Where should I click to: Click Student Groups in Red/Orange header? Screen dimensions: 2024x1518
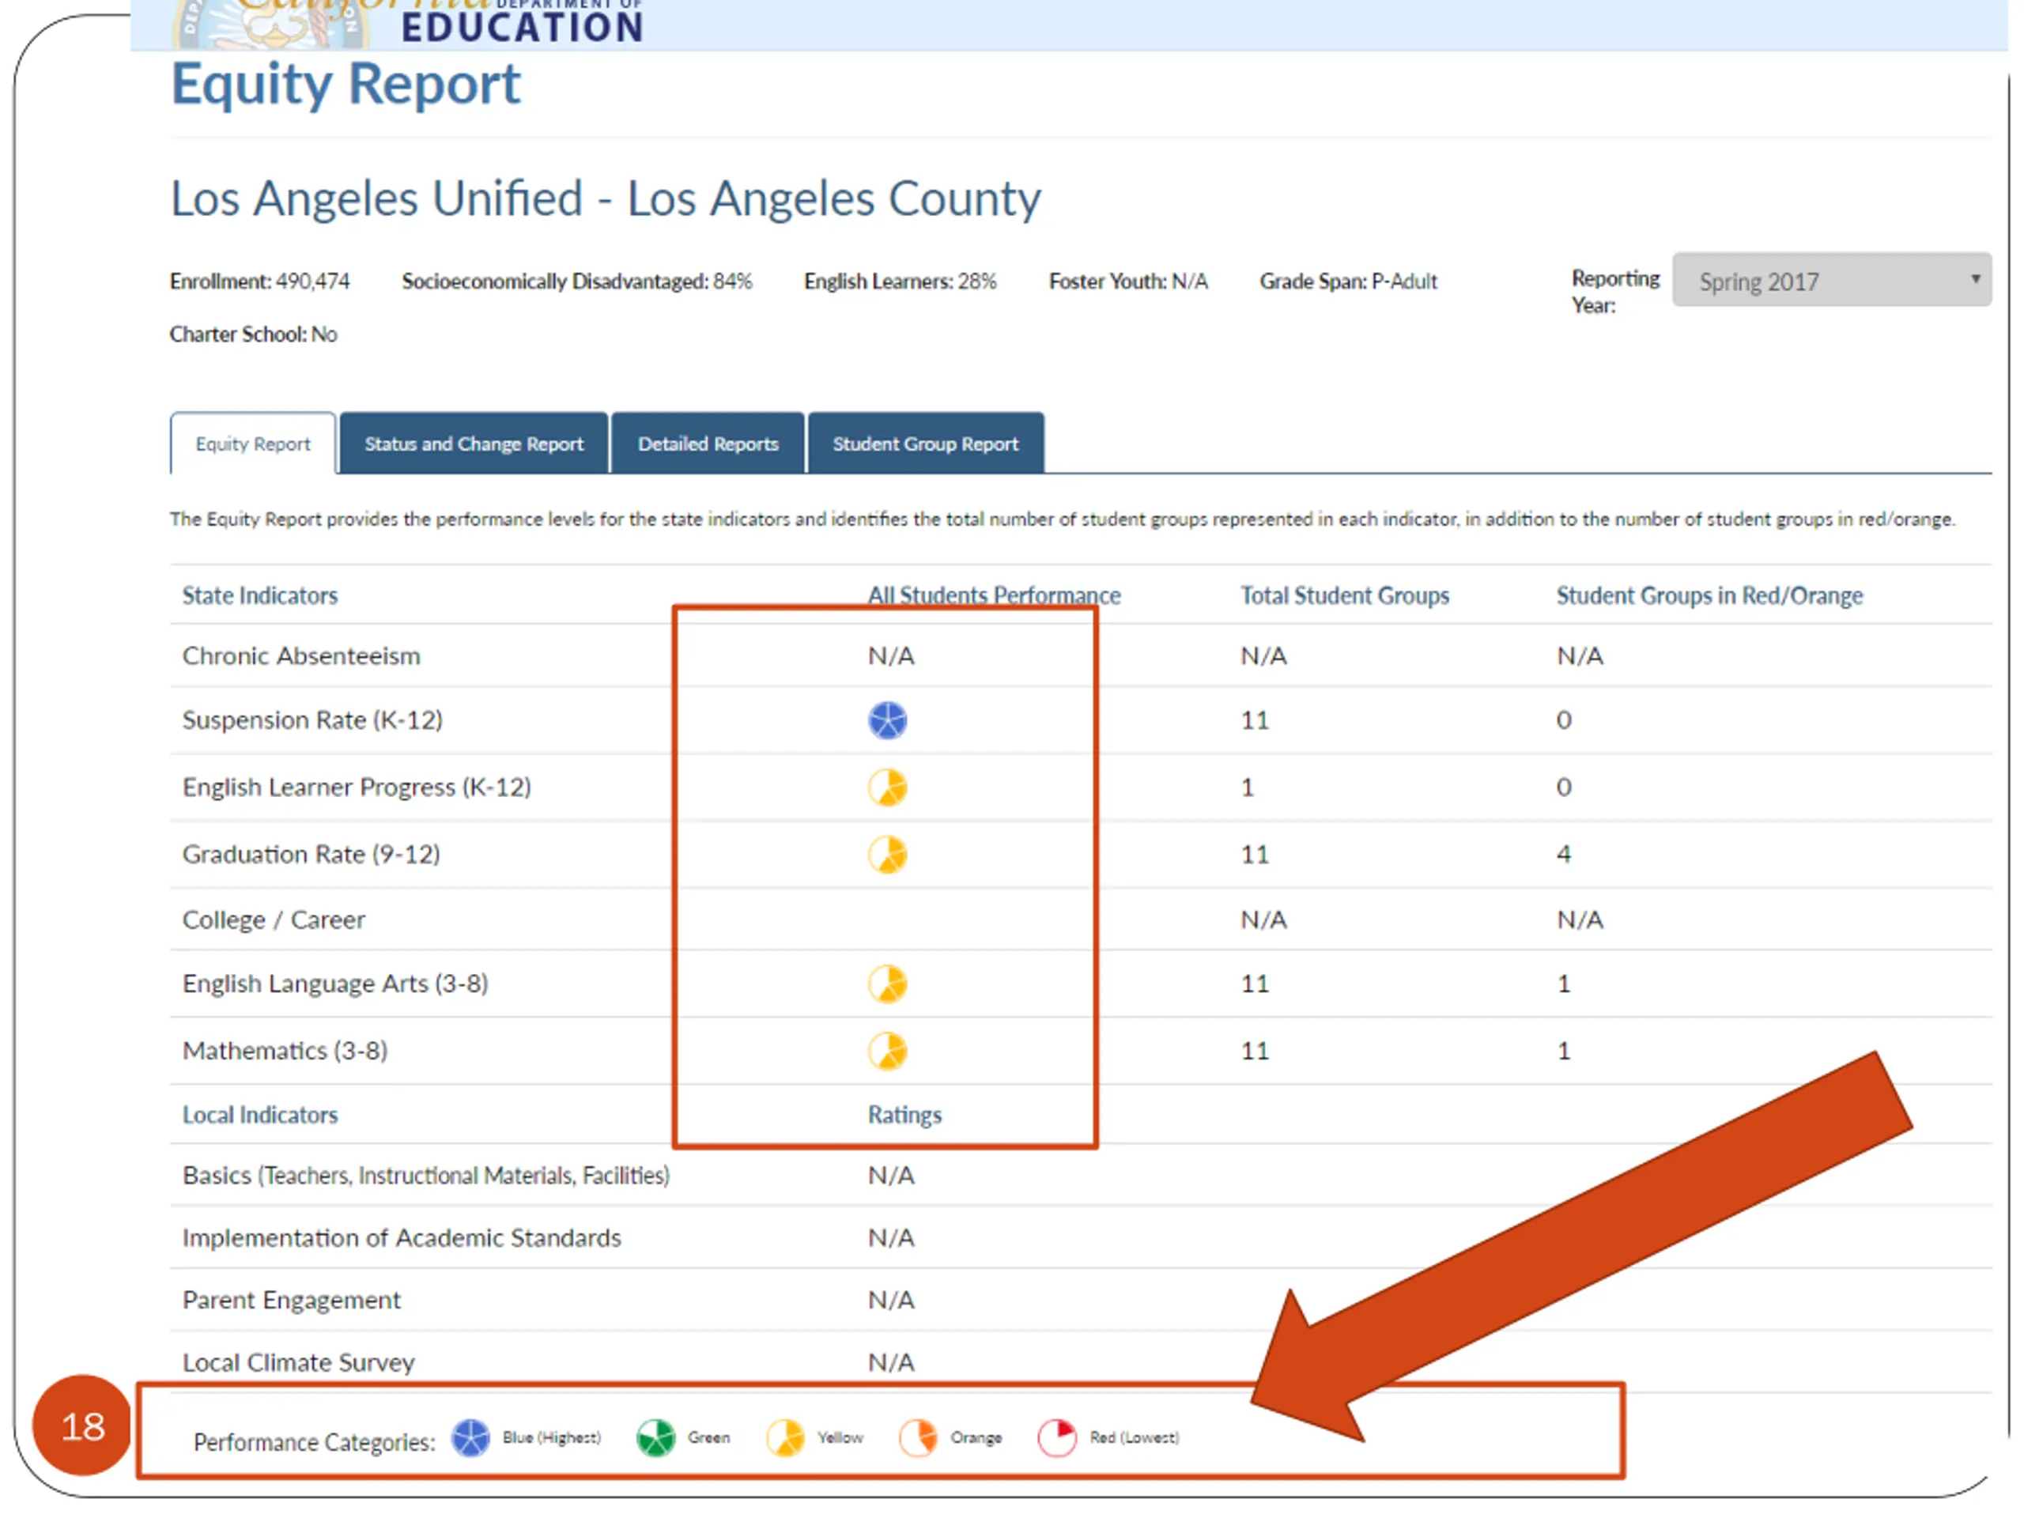[x=1709, y=595]
